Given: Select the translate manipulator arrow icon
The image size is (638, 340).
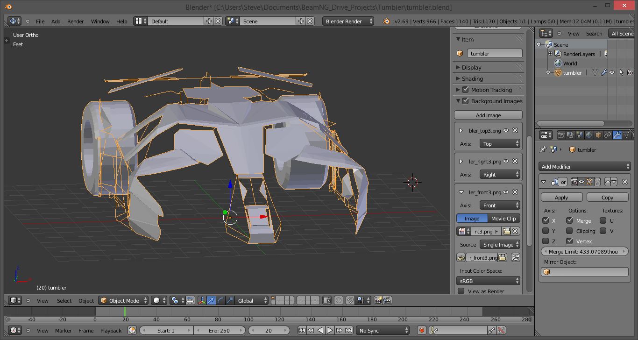Looking at the screenshot, I should tap(211, 300).
